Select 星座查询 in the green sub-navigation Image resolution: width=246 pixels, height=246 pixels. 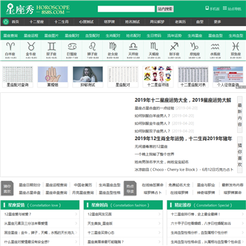[x=10, y=36]
